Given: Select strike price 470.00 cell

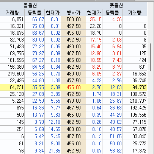Looking at the screenshot, I should tap(74, 101).
